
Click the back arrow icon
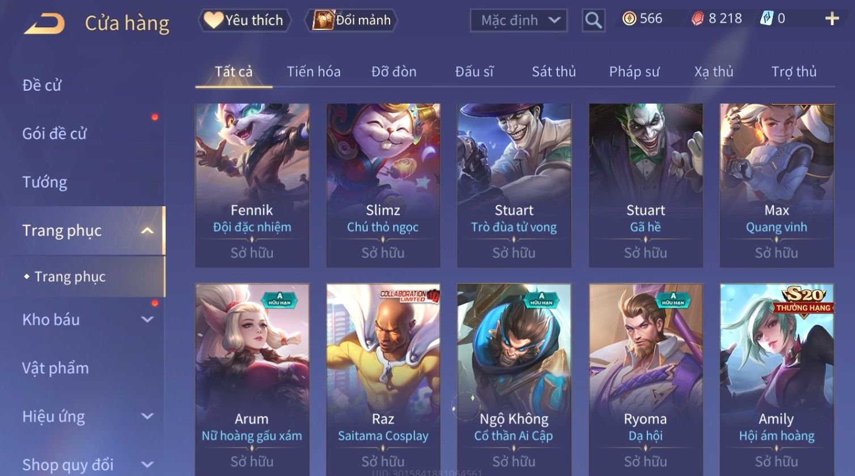pyautogui.click(x=44, y=23)
